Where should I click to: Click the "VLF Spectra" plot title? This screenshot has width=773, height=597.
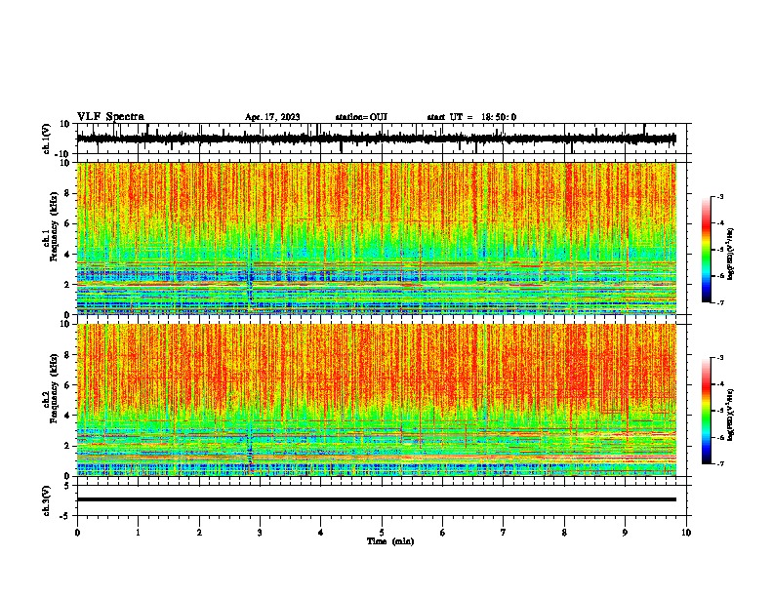click(x=110, y=117)
